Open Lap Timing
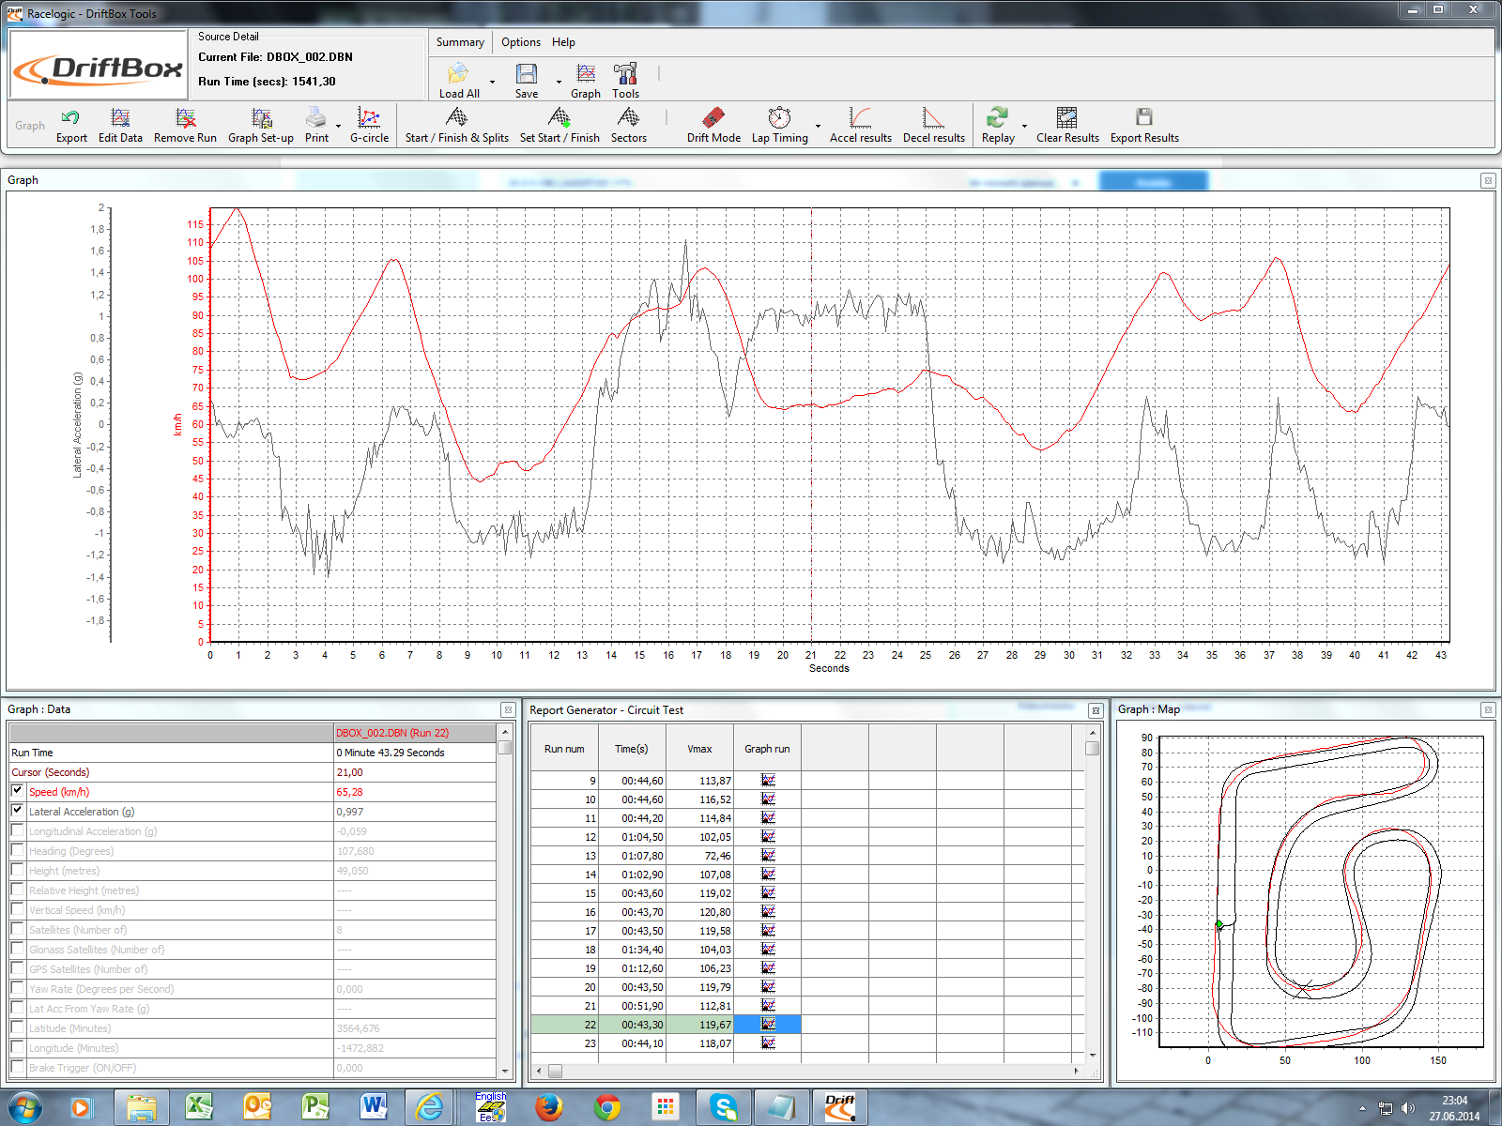The image size is (1502, 1126). click(779, 117)
